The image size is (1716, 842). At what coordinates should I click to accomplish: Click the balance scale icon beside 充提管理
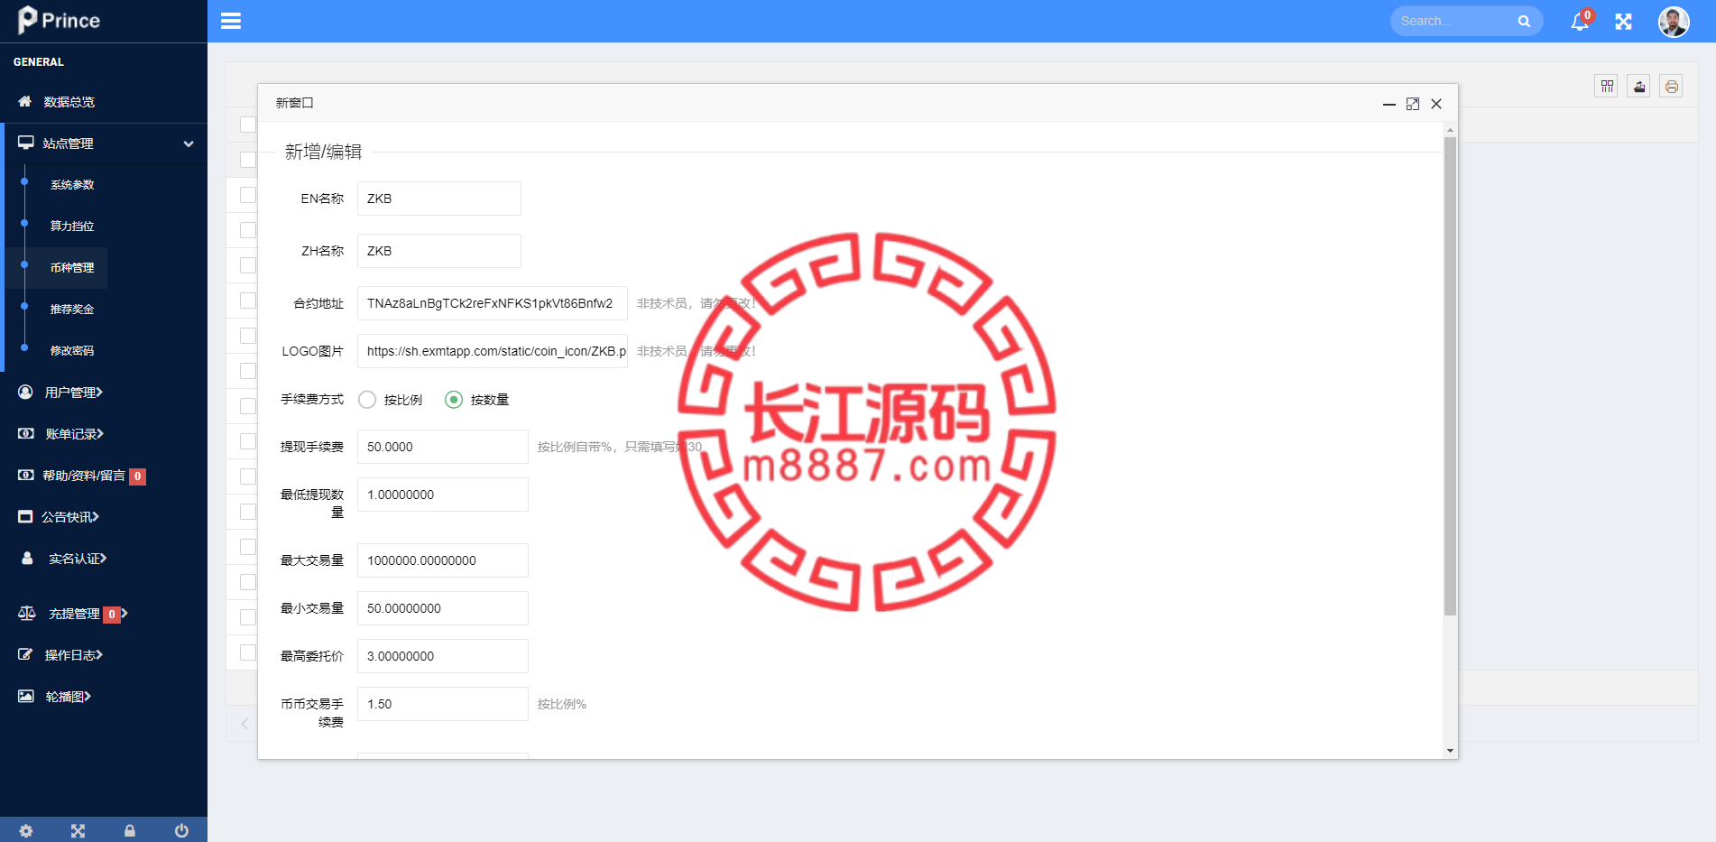pos(27,613)
